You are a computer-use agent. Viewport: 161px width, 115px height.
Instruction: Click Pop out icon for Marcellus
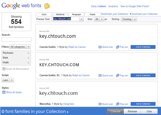118,104
